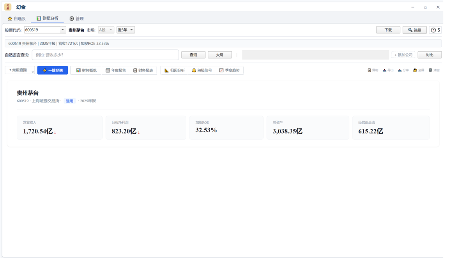The width and height of the screenshot is (449, 280).
Task: Export the report via 导出
Action: (388, 70)
